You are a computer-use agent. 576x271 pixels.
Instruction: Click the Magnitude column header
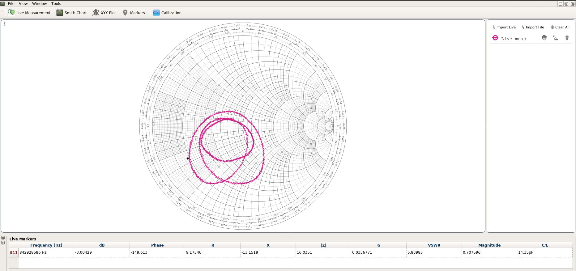[489, 245]
